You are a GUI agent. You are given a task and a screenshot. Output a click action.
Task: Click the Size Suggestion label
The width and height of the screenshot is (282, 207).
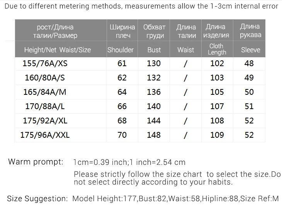[37, 198]
